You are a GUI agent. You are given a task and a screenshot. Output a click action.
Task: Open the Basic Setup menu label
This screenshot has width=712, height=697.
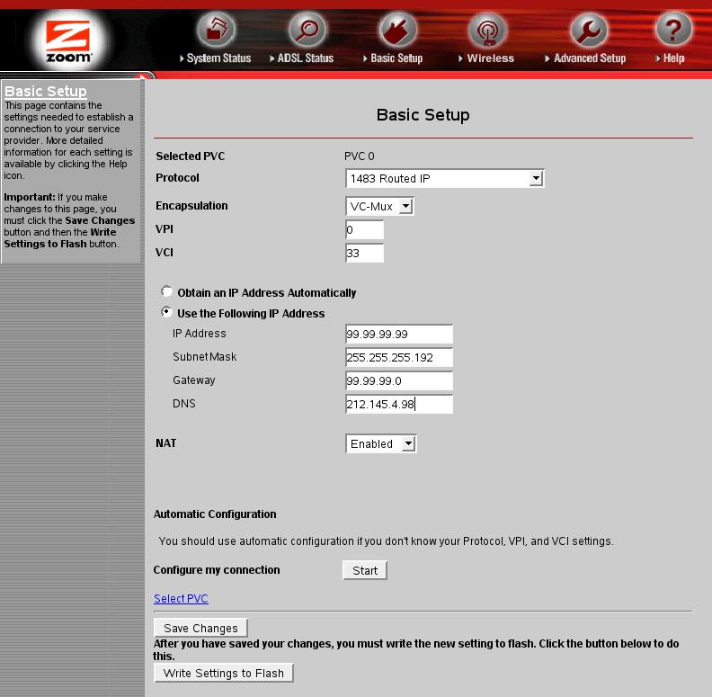point(393,58)
